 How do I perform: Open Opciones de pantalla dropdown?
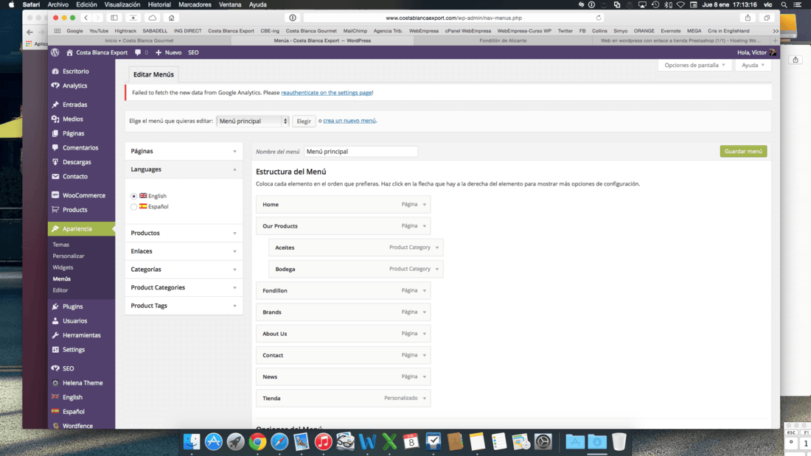point(694,65)
